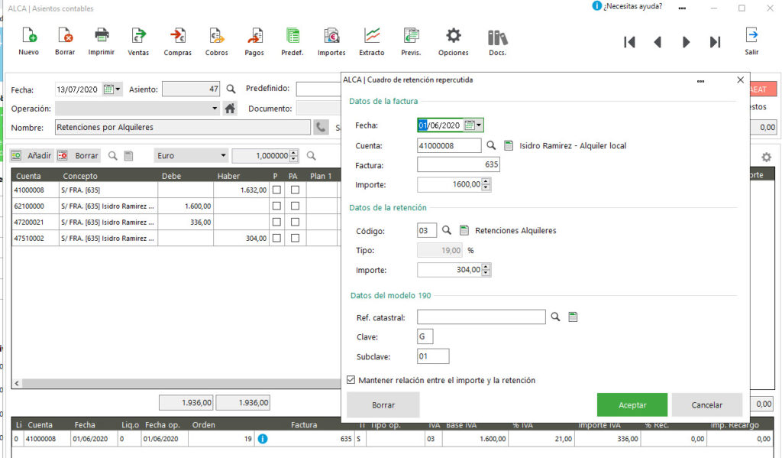
Task: Adjust the retention Importe 304,00 stepper
Action: pyautogui.click(x=486, y=270)
